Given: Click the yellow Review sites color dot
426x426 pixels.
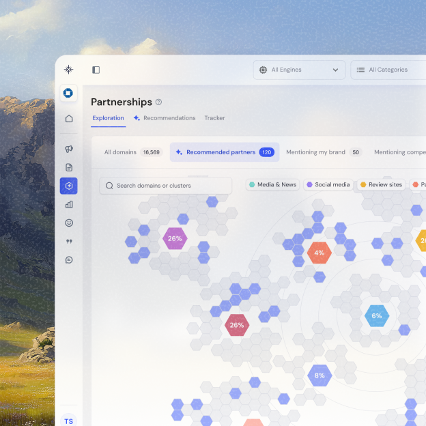Looking at the screenshot, I should pos(363,184).
